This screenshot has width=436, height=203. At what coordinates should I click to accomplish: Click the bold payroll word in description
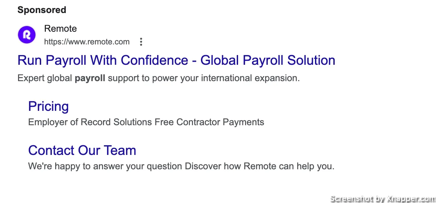(90, 78)
